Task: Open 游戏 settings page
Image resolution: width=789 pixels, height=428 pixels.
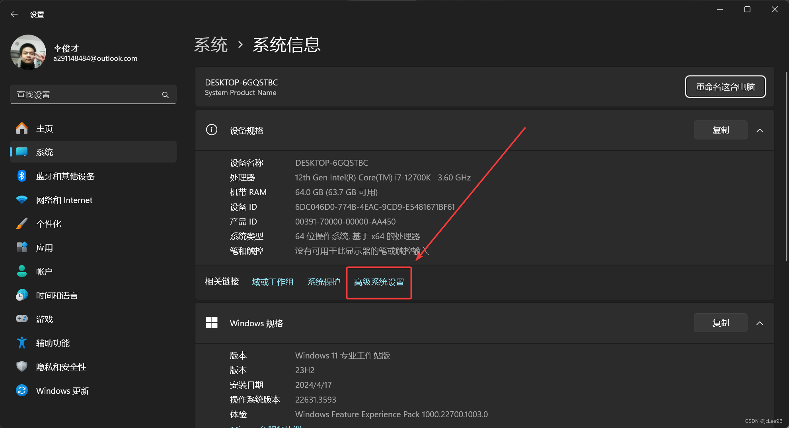Action: pyautogui.click(x=93, y=319)
